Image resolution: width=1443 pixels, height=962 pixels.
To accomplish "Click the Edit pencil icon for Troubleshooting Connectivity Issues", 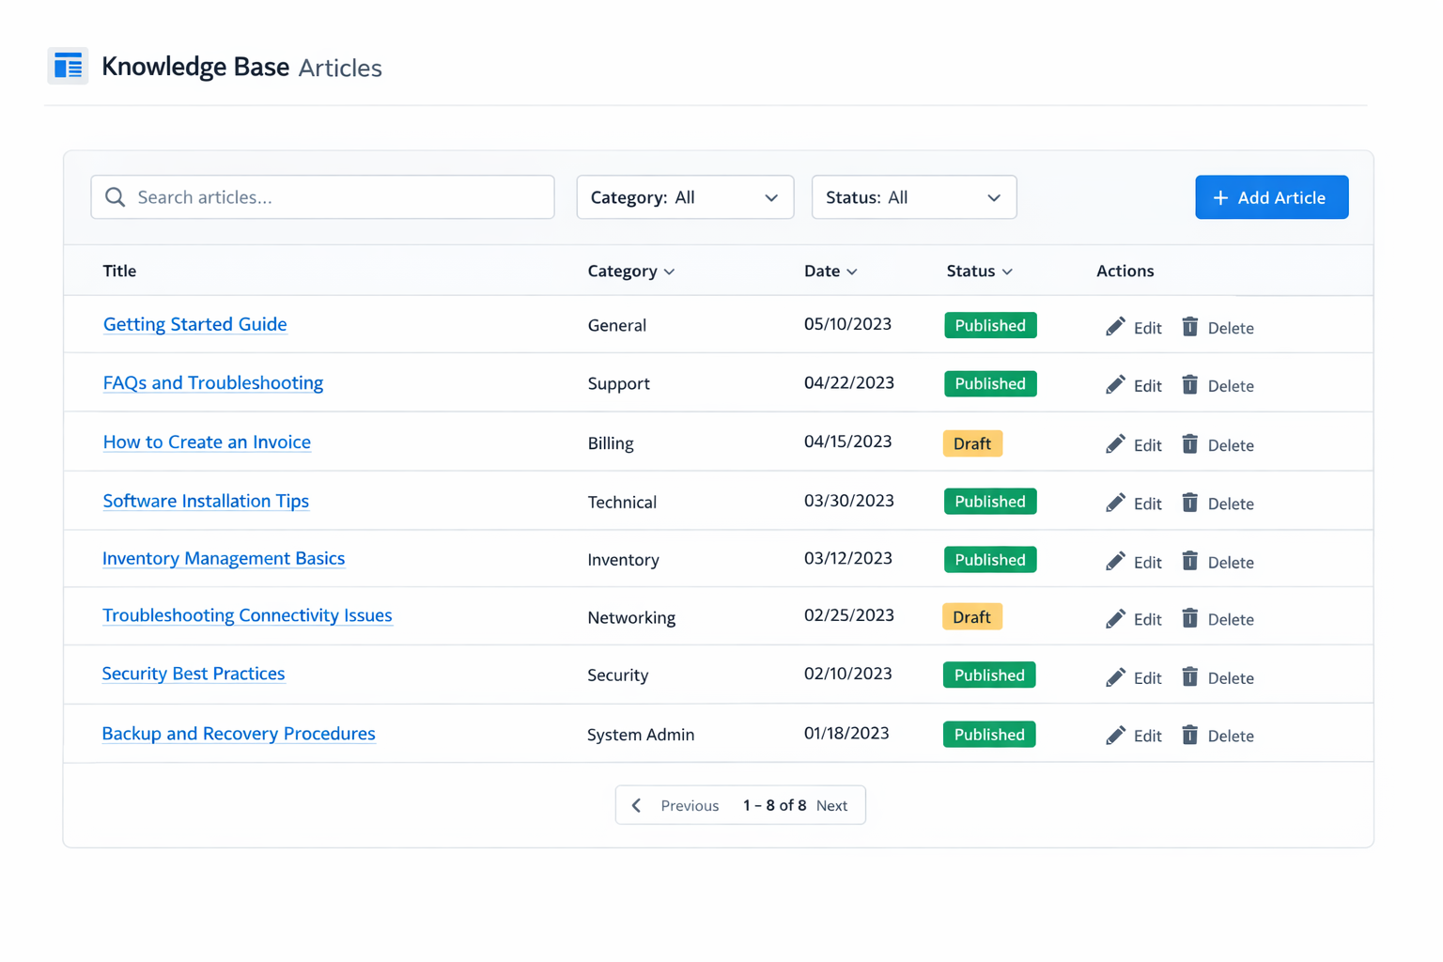I will pyautogui.click(x=1116, y=617).
